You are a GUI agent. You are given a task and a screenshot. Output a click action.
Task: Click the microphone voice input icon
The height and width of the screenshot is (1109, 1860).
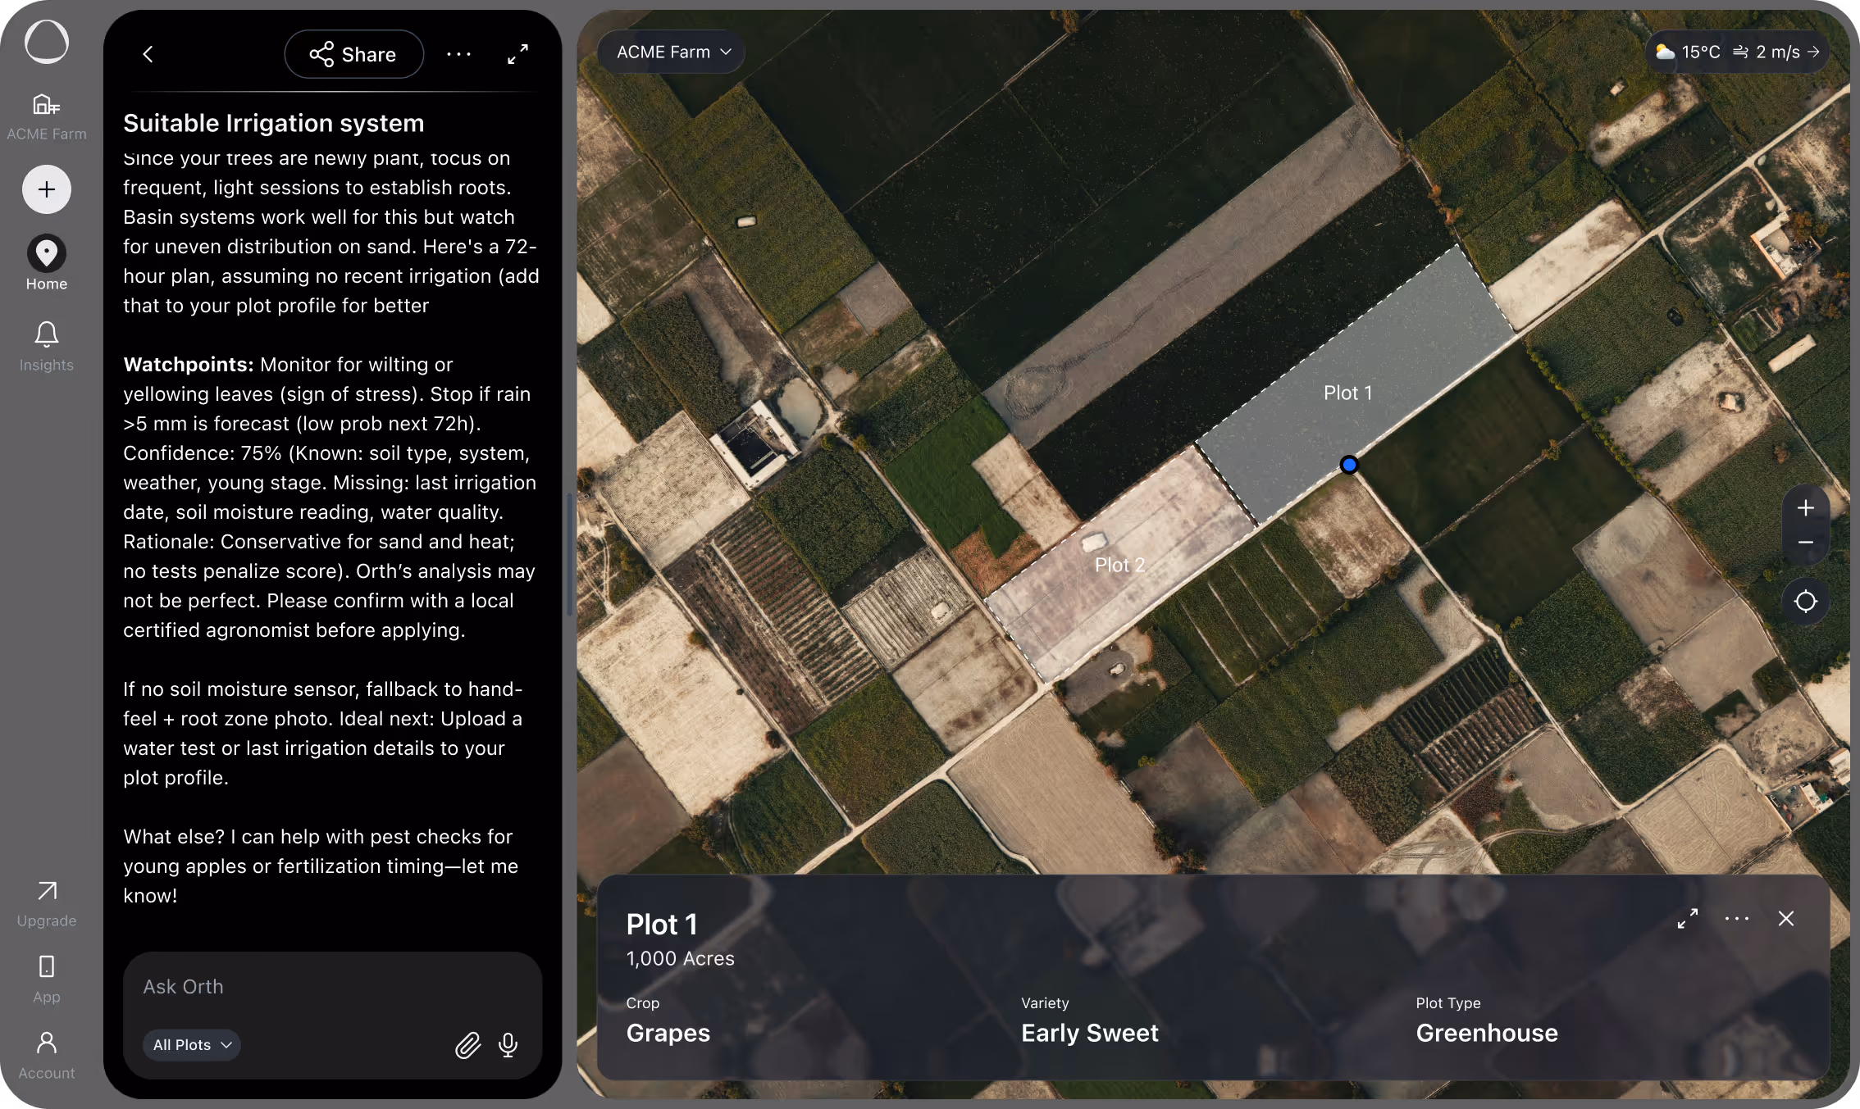pyautogui.click(x=508, y=1045)
